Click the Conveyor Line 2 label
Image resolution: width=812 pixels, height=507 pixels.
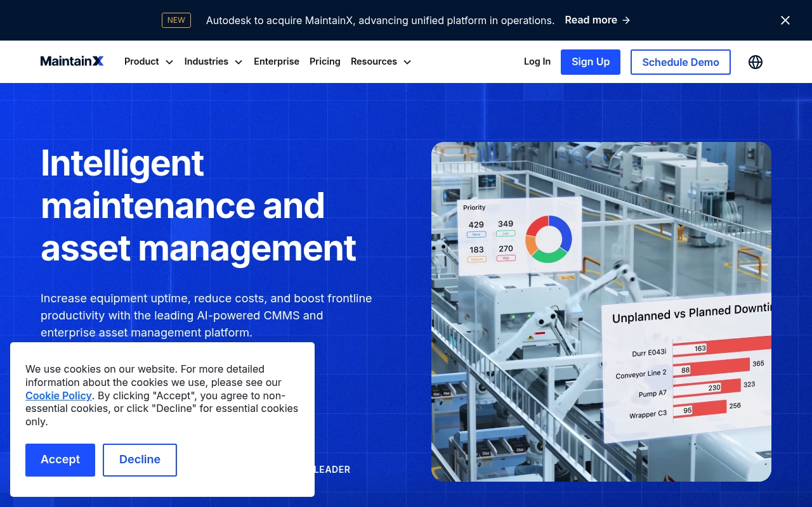(641, 374)
